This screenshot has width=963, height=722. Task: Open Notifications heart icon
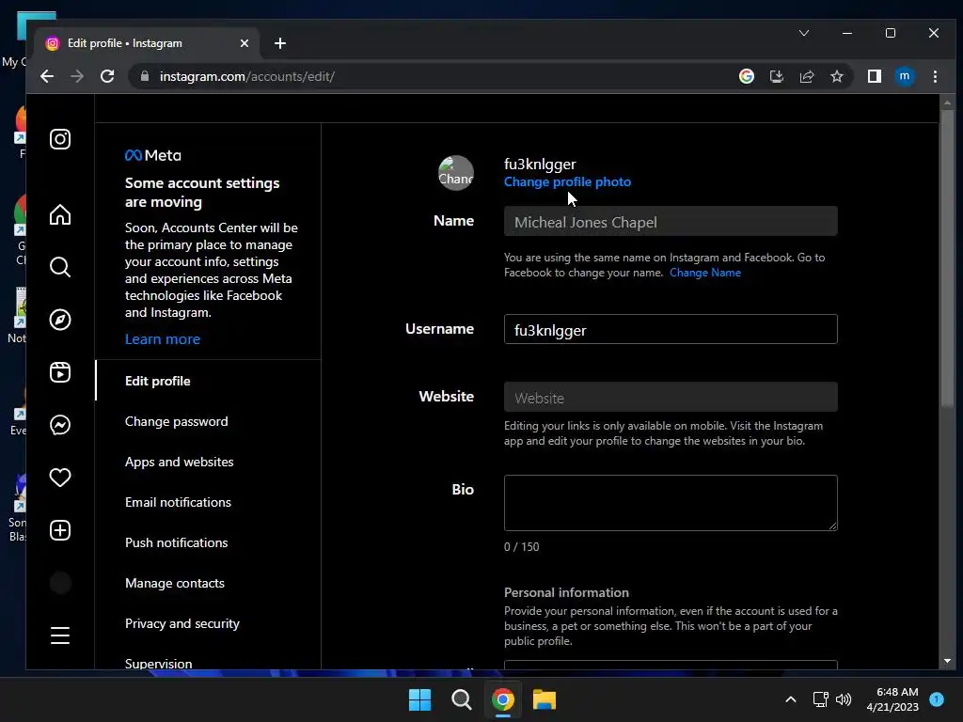(x=59, y=478)
